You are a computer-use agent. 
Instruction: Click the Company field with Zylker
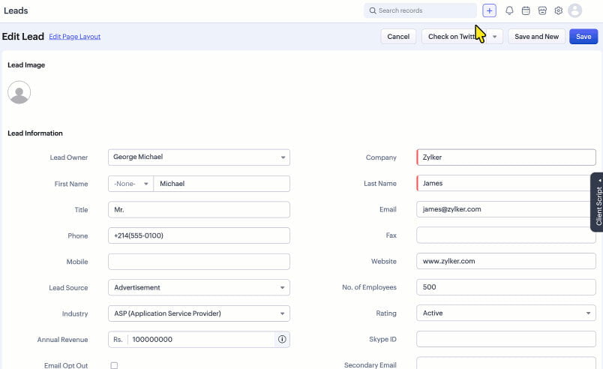coord(506,157)
